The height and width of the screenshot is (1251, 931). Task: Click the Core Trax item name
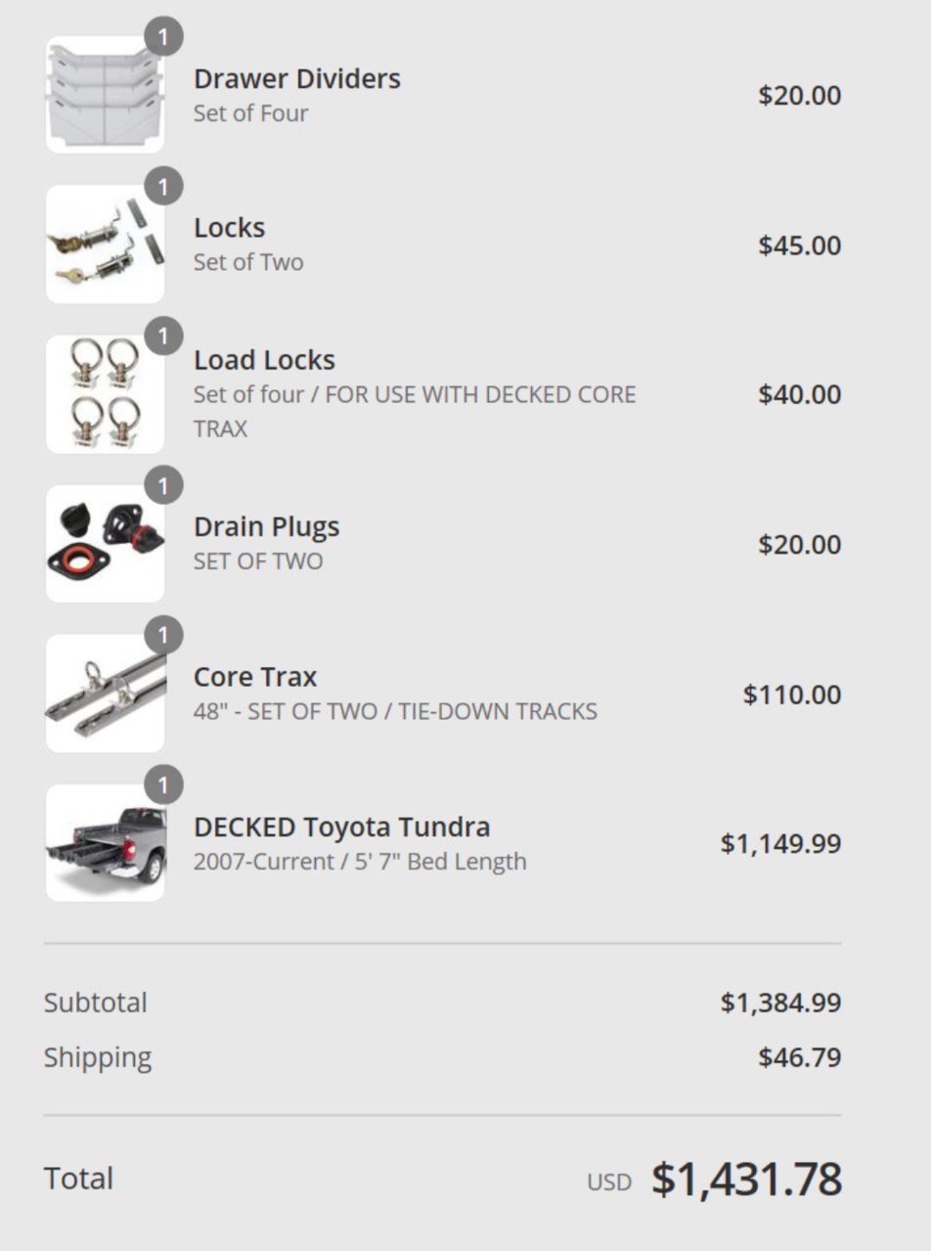pyautogui.click(x=255, y=677)
